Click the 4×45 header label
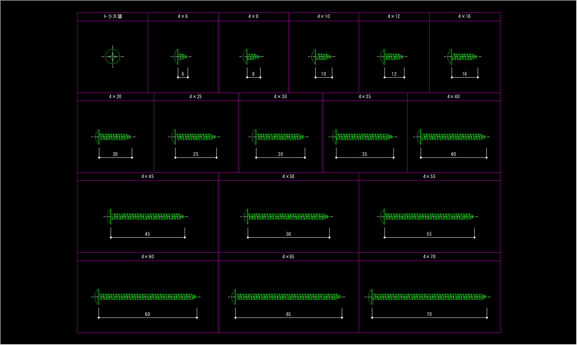Screen dimensions: 577x345 [x=148, y=177]
